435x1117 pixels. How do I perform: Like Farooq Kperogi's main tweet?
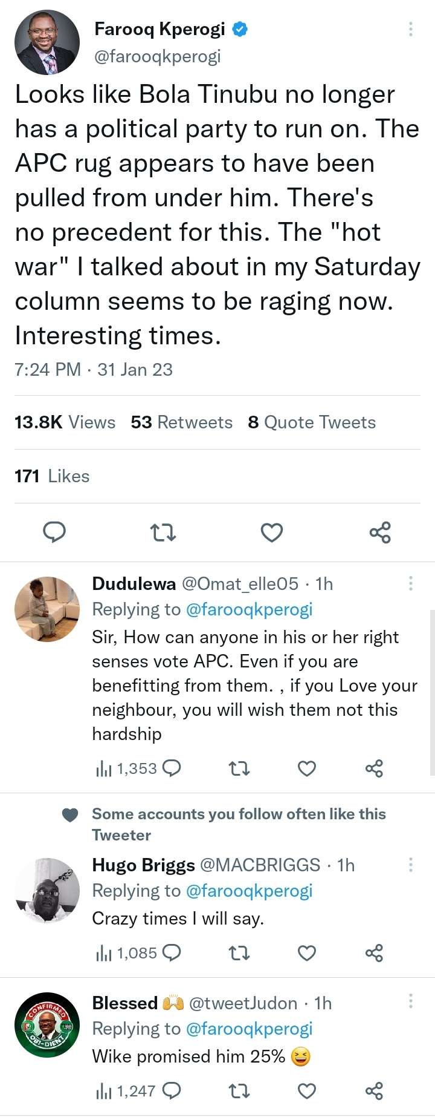pos(271,532)
